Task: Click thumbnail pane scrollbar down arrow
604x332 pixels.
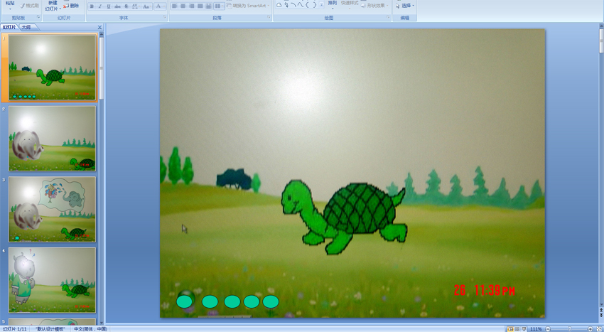Action: pyautogui.click(x=102, y=322)
